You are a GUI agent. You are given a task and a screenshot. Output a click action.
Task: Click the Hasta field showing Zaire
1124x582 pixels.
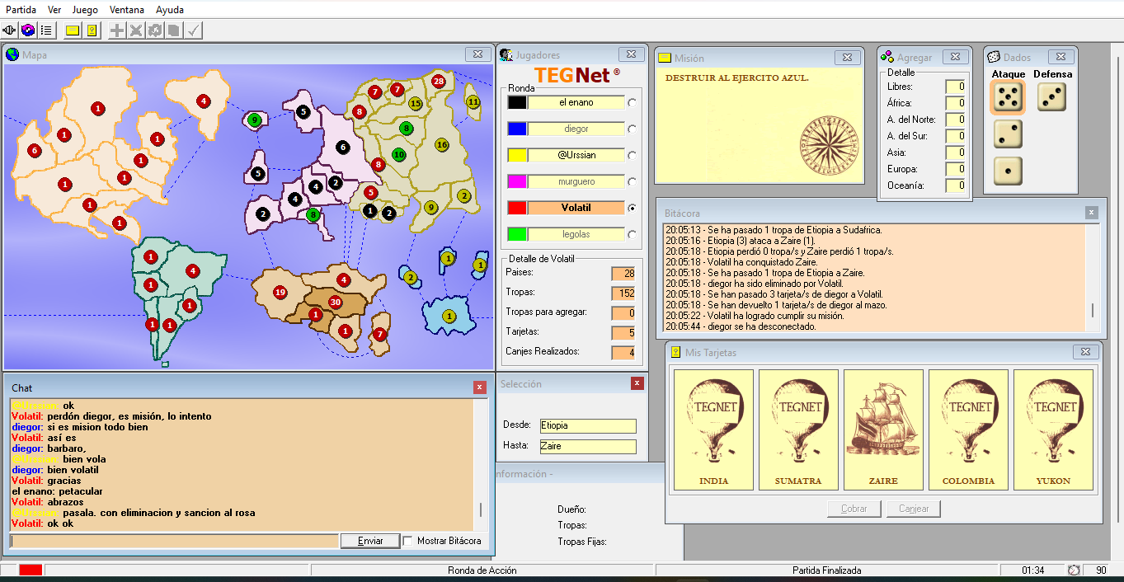tap(588, 446)
